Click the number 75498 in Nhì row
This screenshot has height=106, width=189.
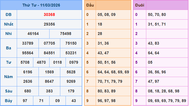[66, 34]
